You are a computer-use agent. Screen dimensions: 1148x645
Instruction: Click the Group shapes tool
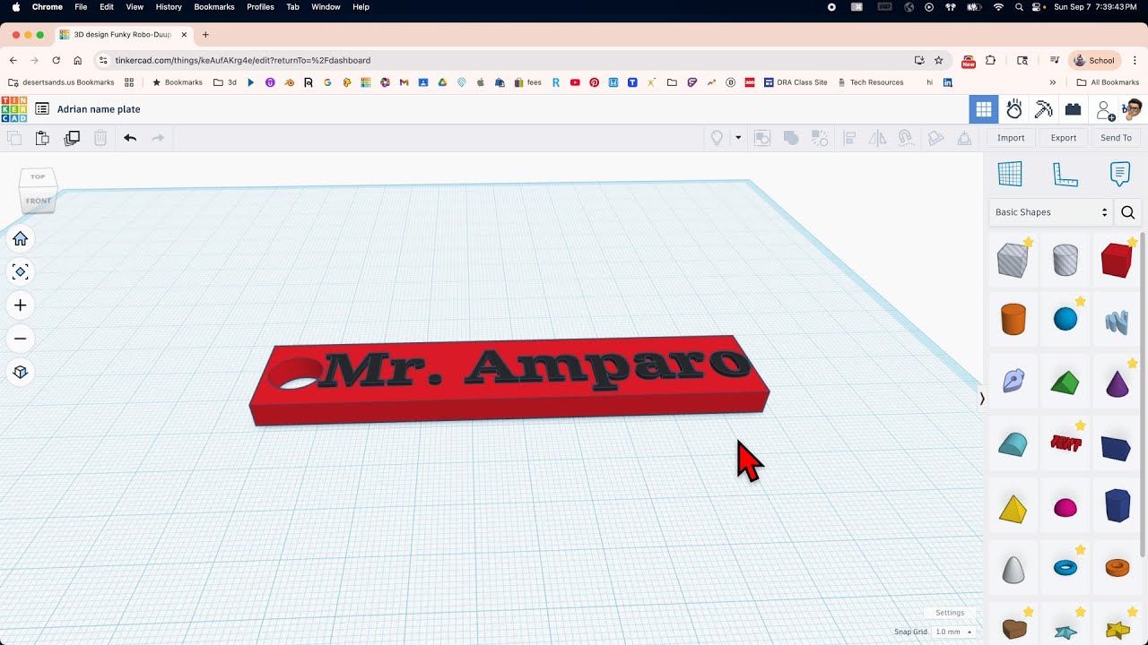coord(761,138)
